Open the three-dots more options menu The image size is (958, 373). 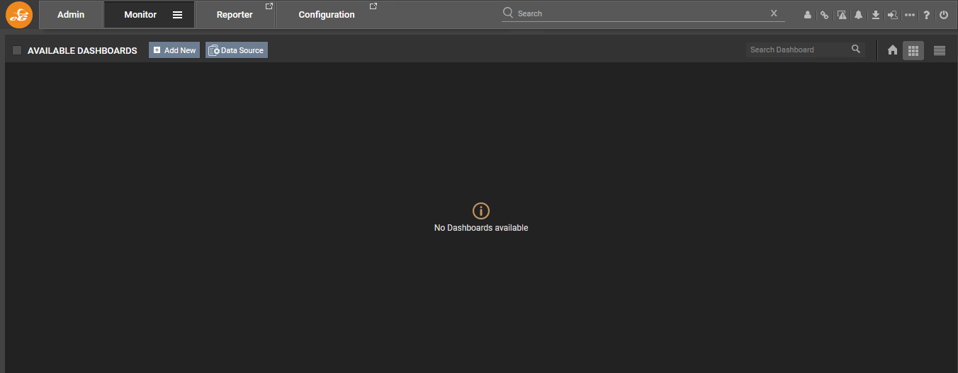click(x=910, y=15)
